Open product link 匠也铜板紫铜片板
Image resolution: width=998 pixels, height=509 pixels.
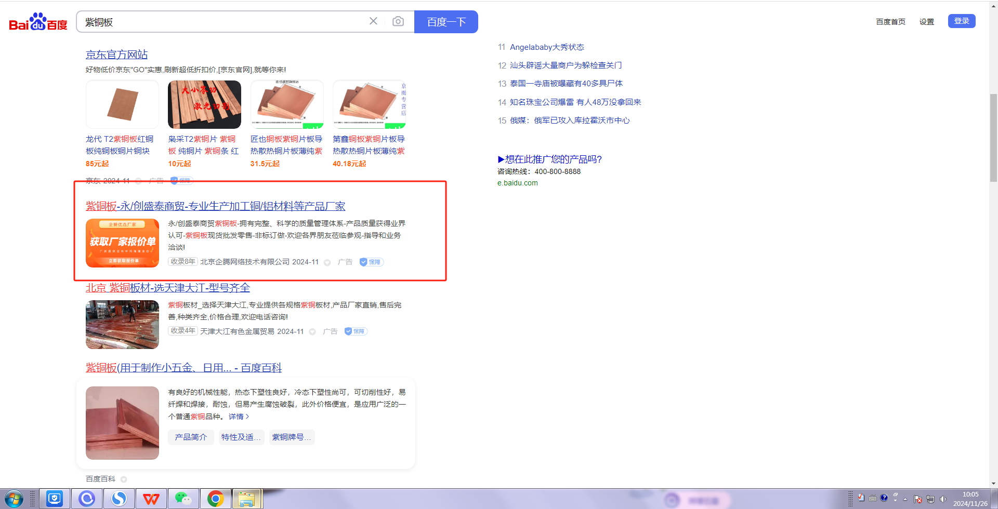click(x=286, y=145)
